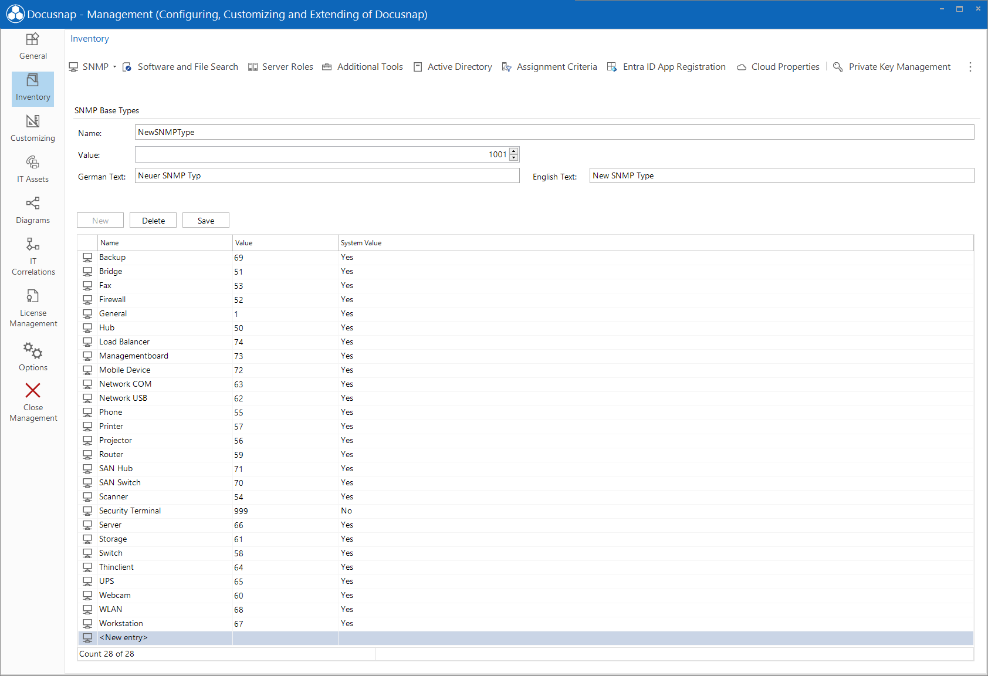Screen dimensions: 988x676
Task: Select the Thinclient row
Action: click(x=526, y=567)
